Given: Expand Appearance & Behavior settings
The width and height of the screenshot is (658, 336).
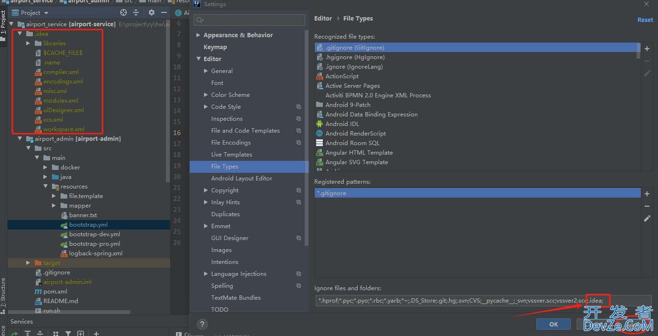Looking at the screenshot, I should (198, 35).
